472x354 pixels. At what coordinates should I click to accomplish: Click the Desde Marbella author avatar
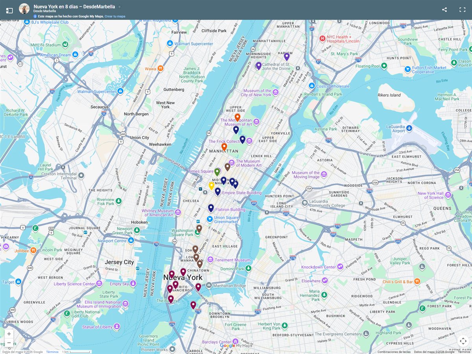[x=24, y=9]
